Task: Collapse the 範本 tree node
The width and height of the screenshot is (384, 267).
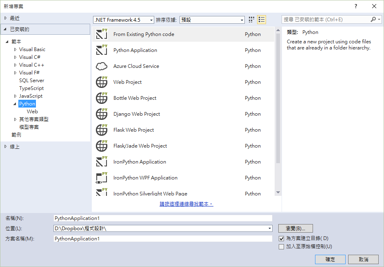Action: pos(7,42)
